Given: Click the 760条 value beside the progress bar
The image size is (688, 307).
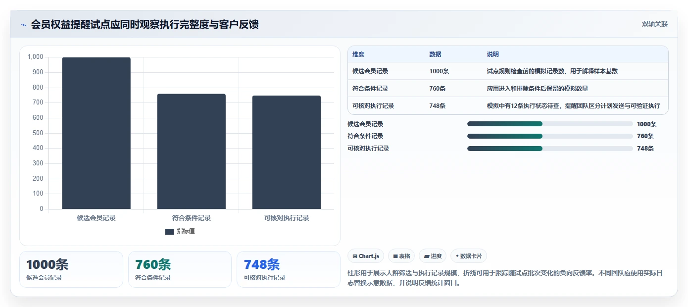Looking at the screenshot, I should 645,136.
